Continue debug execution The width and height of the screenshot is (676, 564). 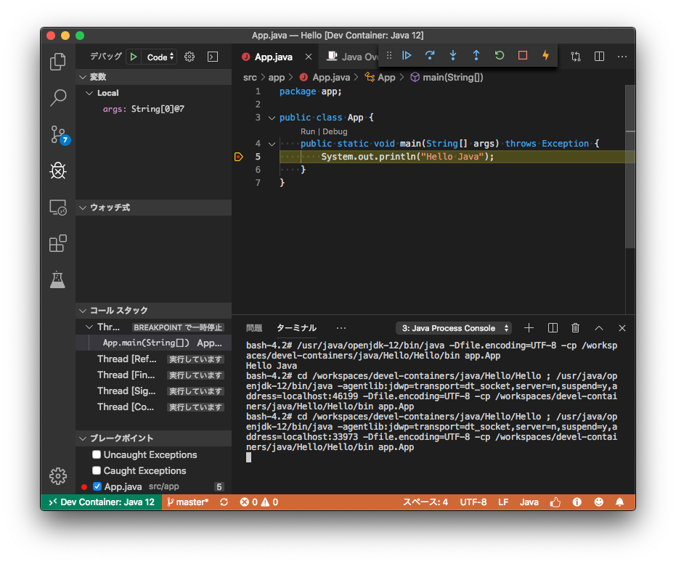point(407,56)
